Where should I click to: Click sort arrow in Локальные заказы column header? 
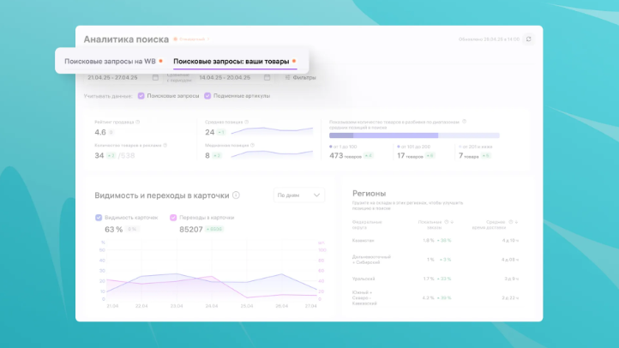[452, 222]
